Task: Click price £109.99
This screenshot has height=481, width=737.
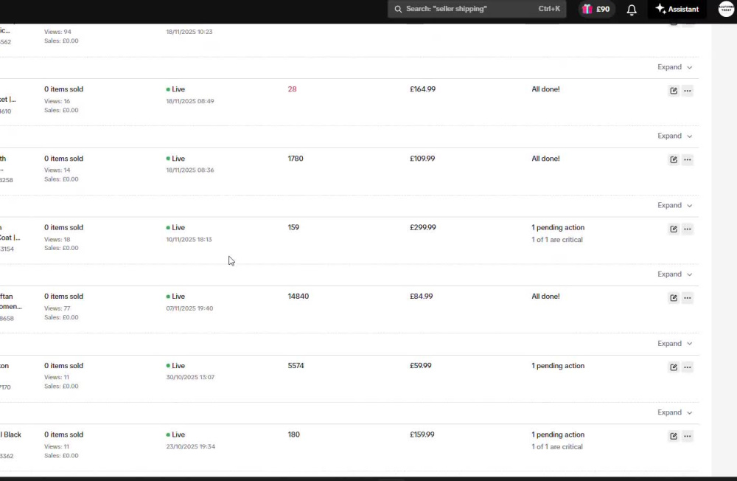Action: pyautogui.click(x=422, y=158)
